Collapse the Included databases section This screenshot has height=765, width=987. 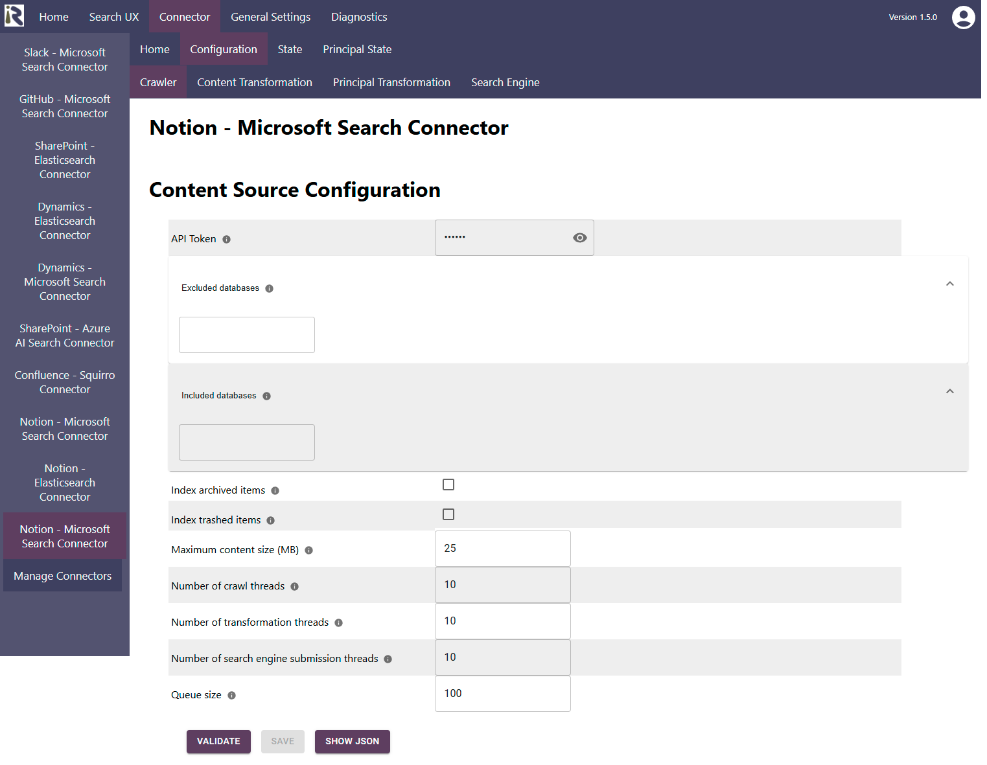pyautogui.click(x=949, y=391)
